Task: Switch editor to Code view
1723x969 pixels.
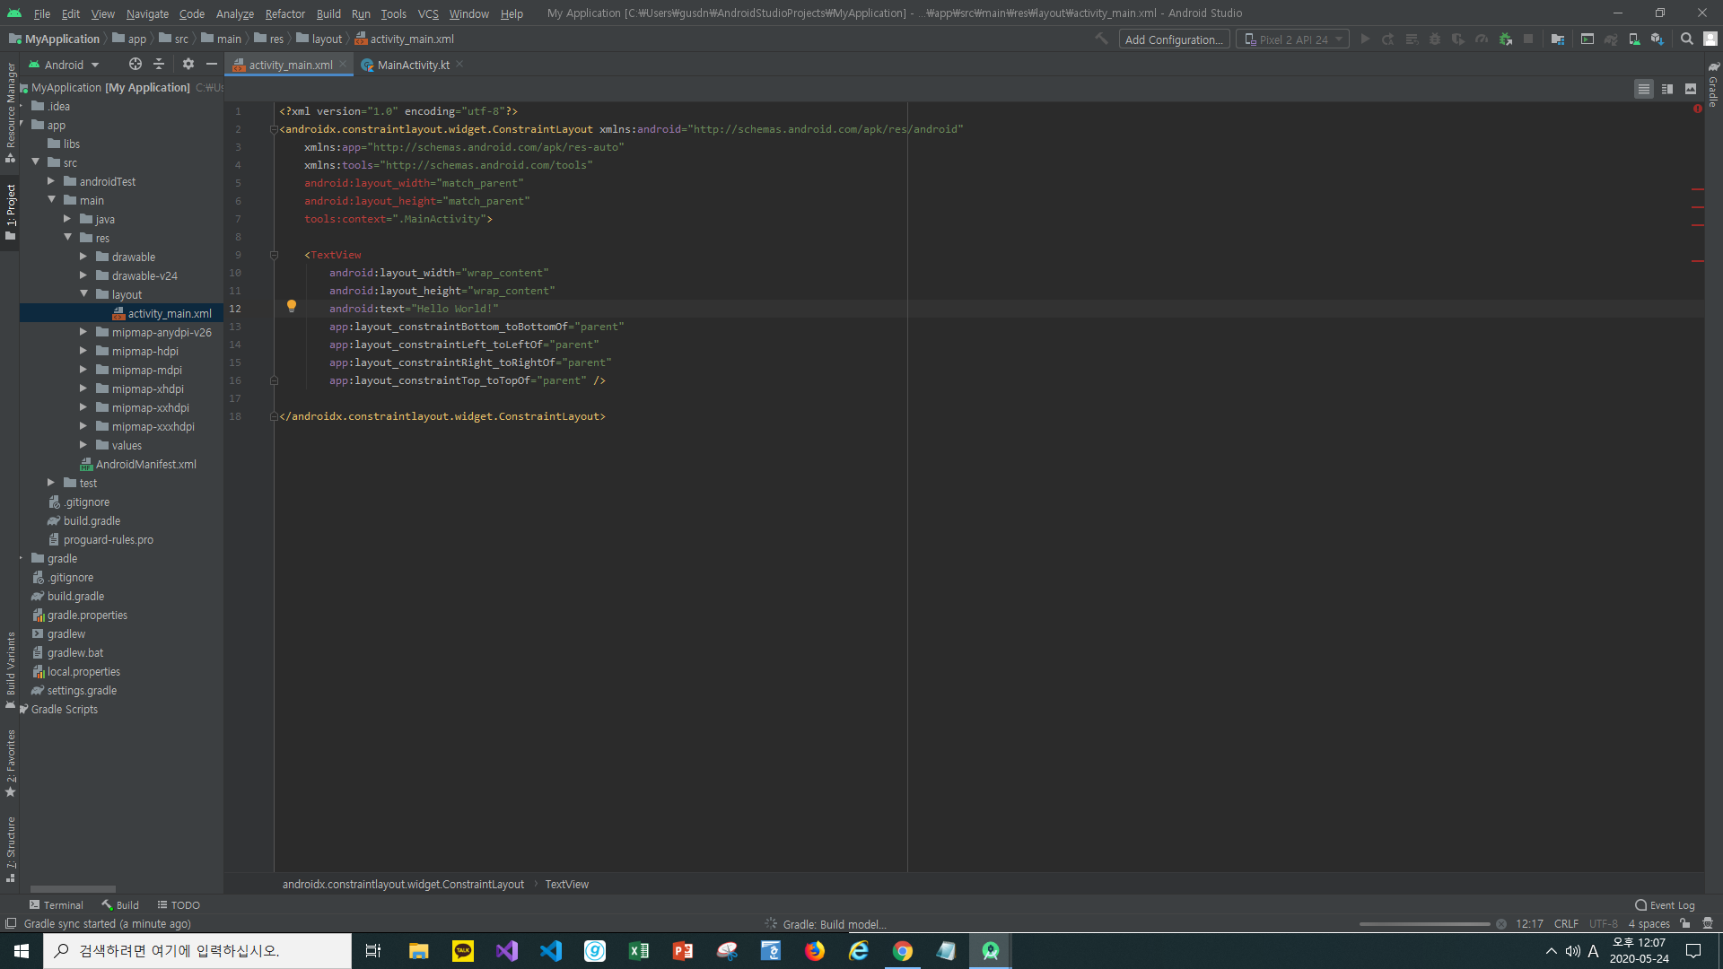Action: click(1643, 89)
